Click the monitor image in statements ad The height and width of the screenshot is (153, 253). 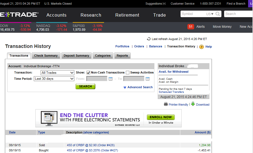49,118
